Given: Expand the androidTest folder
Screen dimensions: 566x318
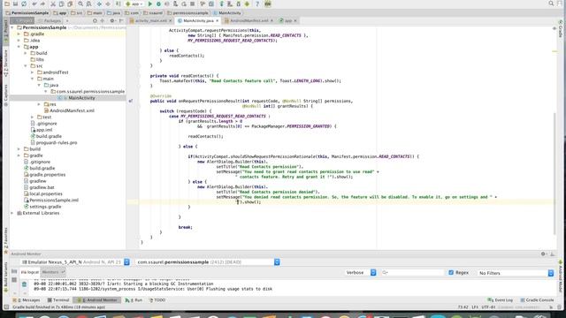Looking at the screenshot, I should point(32,72).
